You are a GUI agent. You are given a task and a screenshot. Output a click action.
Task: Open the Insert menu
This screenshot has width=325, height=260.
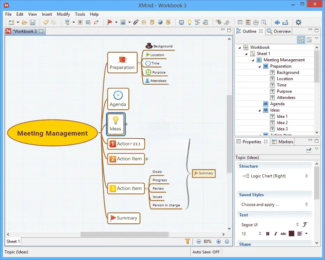pos(47,14)
